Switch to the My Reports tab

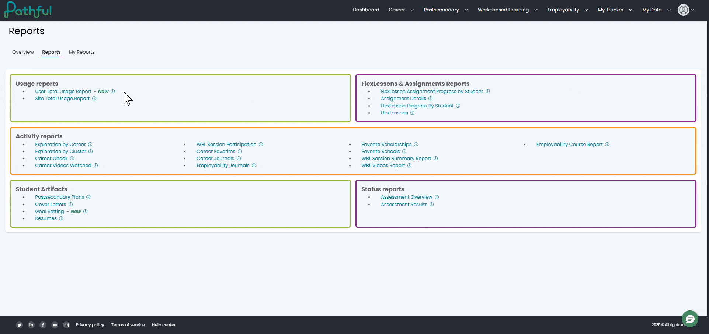(x=82, y=52)
